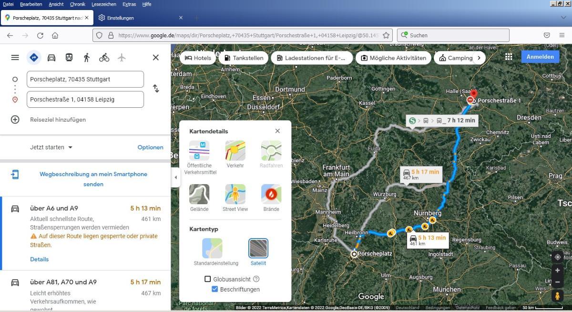Enable the Globusansicht checkbox

(x=207, y=279)
